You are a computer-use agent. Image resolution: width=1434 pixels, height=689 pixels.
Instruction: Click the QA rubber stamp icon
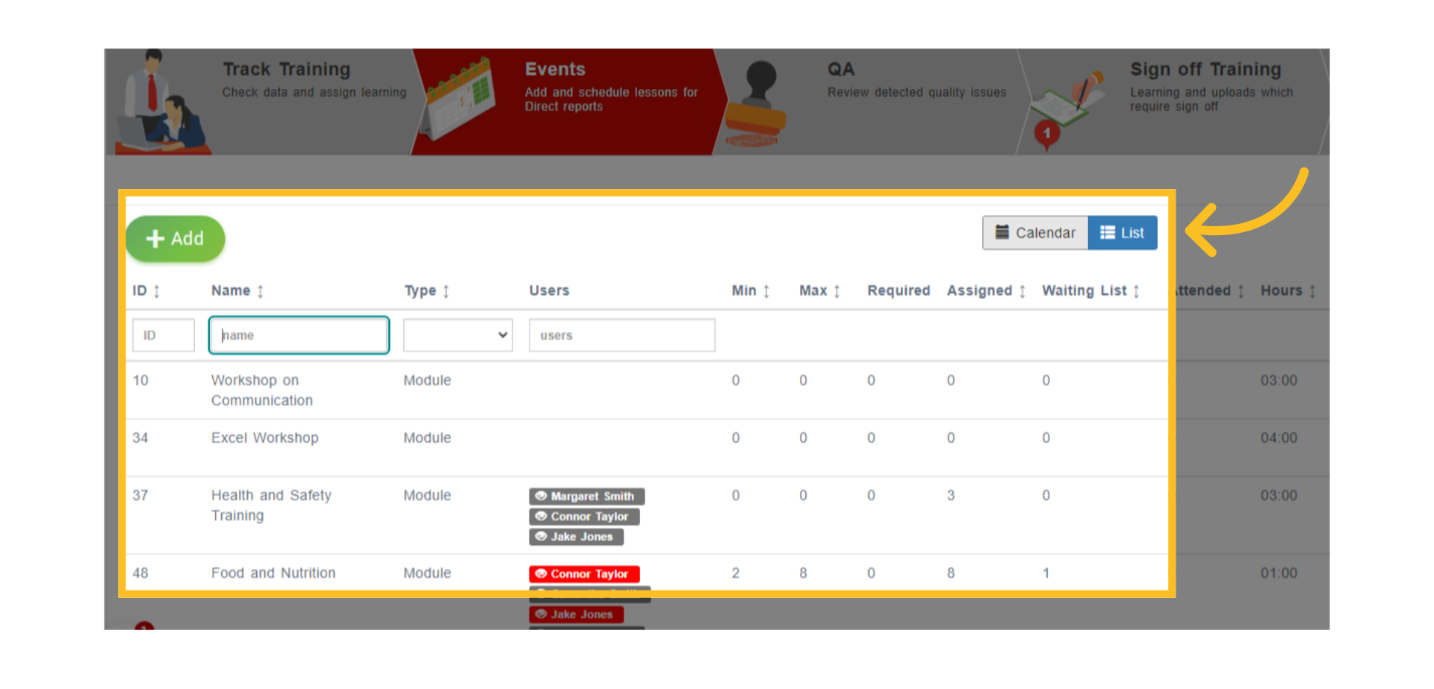756,103
